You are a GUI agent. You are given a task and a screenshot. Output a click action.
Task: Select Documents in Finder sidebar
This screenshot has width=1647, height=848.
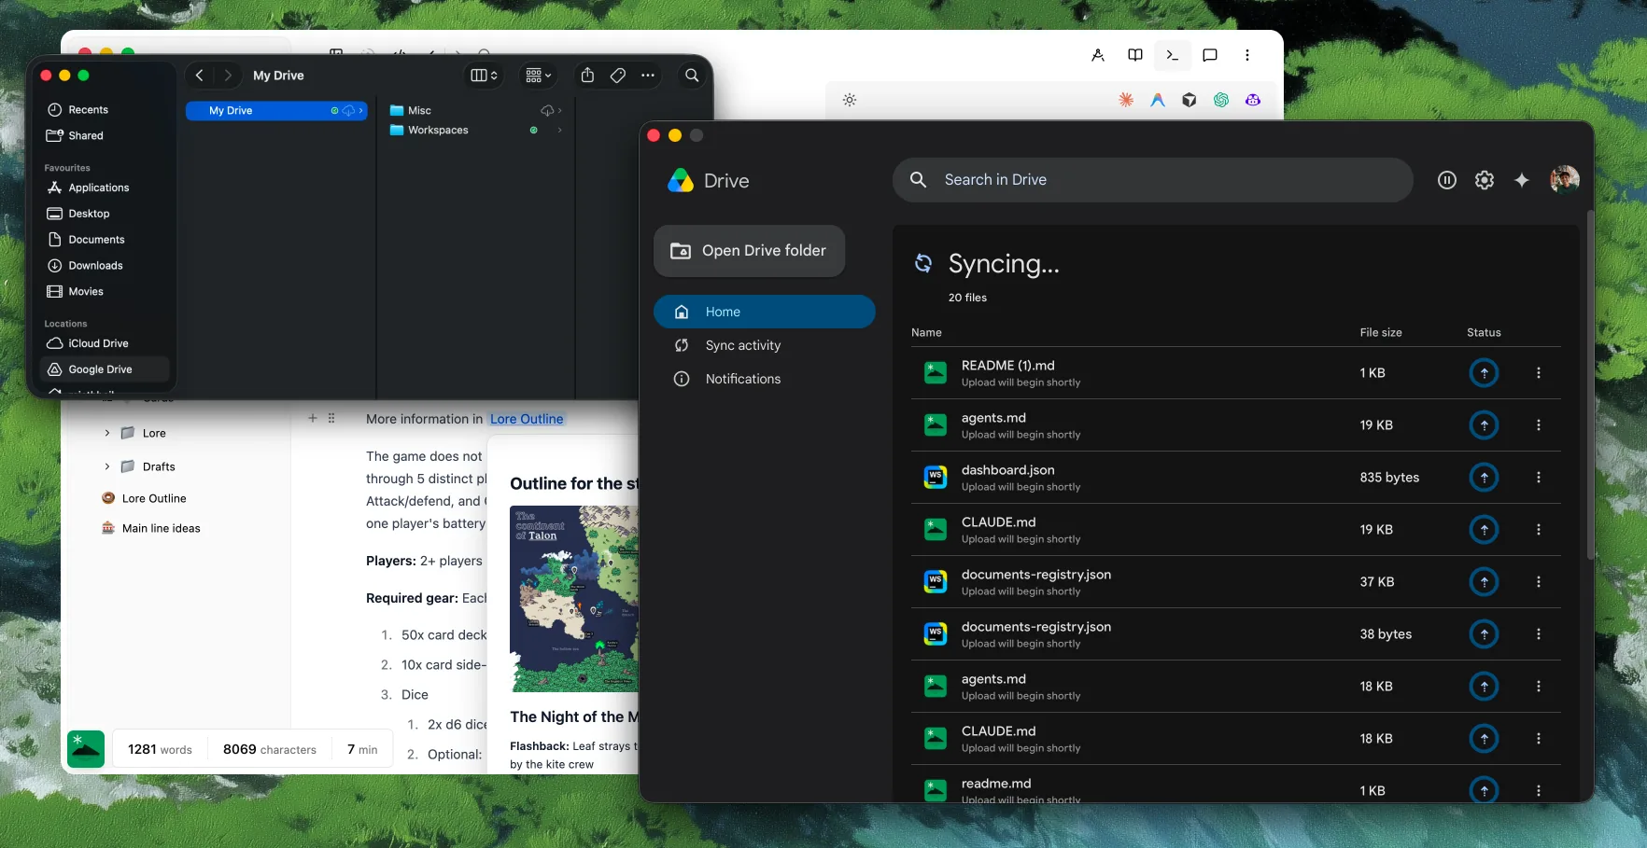[x=104, y=241]
